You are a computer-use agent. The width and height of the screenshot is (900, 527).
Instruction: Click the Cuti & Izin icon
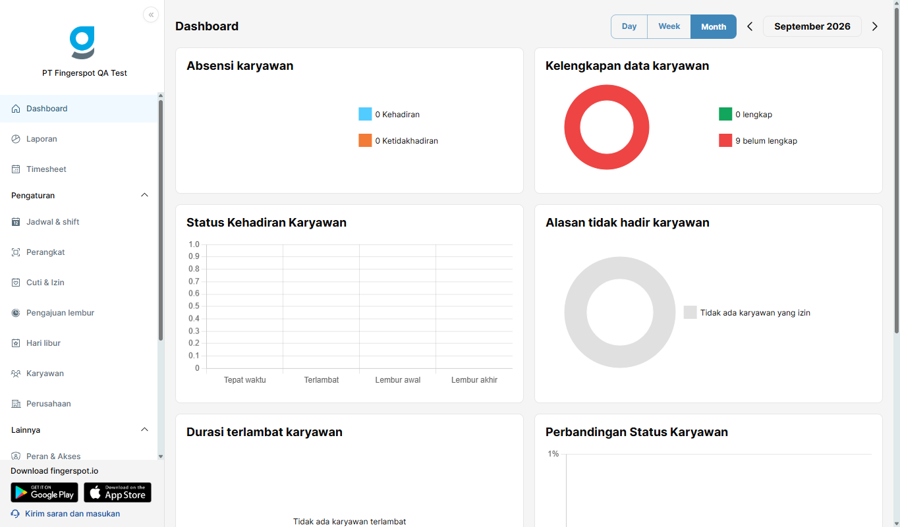[16, 283]
